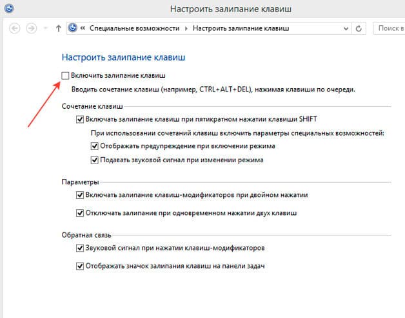Uncheck Отключать залипание при одновременном нажатии
The height and width of the screenshot is (318, 405).
[80, 212]
